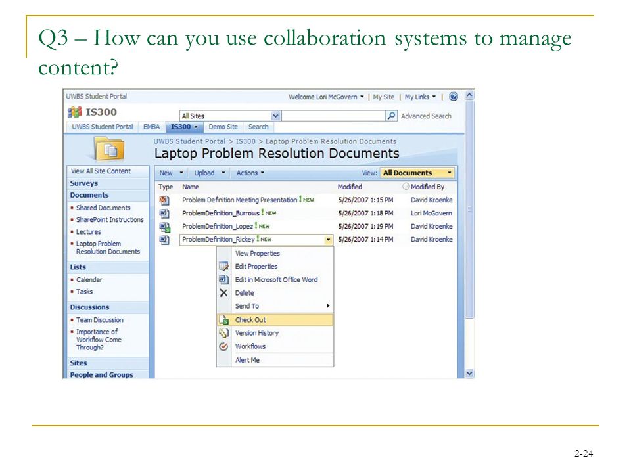Open the Actions menu

(x=250, y=173)
